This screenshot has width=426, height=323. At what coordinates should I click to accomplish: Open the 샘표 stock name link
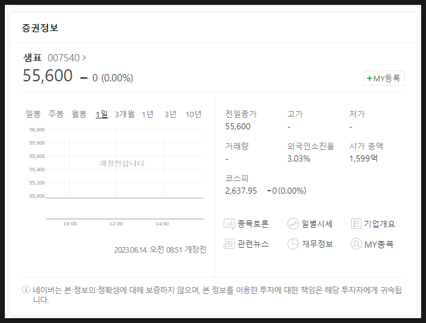coord(32,58)
